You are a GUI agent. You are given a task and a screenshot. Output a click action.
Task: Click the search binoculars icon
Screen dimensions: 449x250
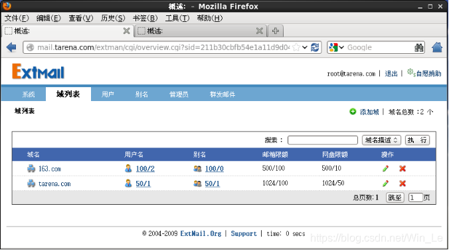click(419, 48)
